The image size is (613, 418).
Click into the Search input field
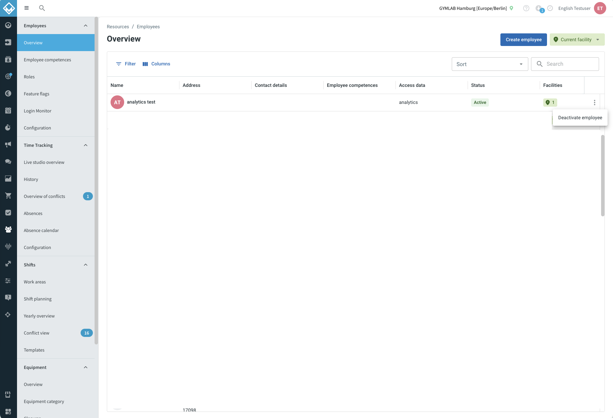565,64
